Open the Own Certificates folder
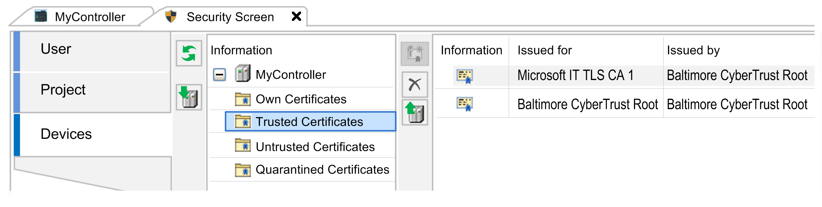Viewport: 822px width, 207px height. click(x=301, y=99)
